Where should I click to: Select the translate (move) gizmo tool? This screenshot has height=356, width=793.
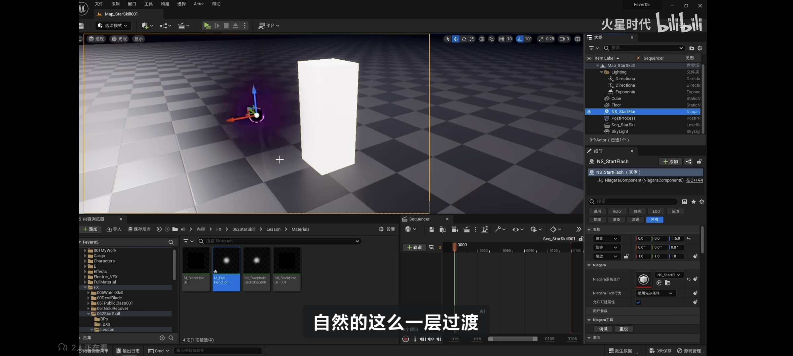[x=456, y=39]
